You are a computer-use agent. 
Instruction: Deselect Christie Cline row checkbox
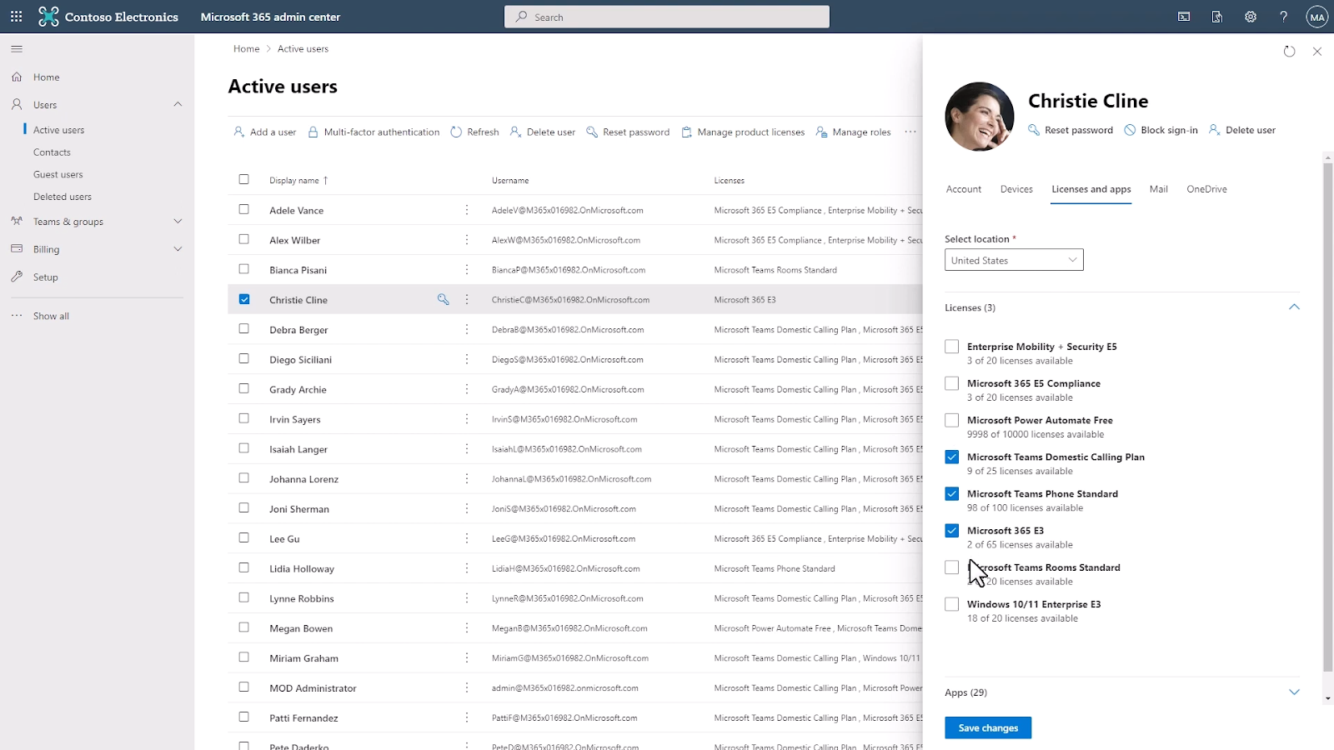pyautogui.click(x=243, y=299)
